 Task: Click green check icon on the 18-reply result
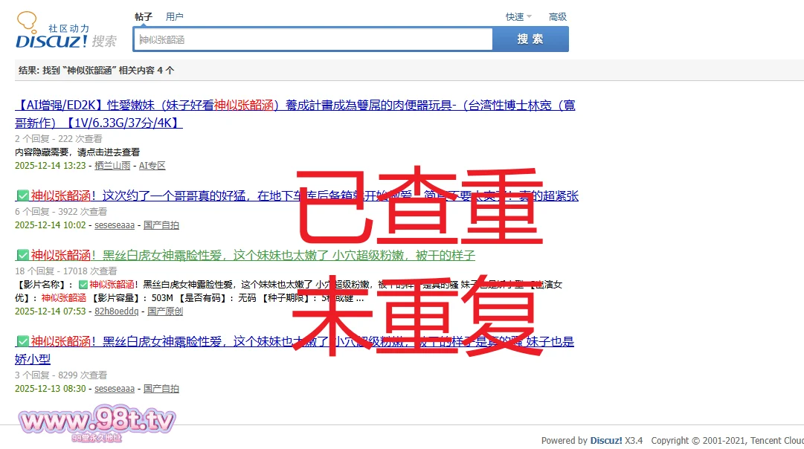22,256
